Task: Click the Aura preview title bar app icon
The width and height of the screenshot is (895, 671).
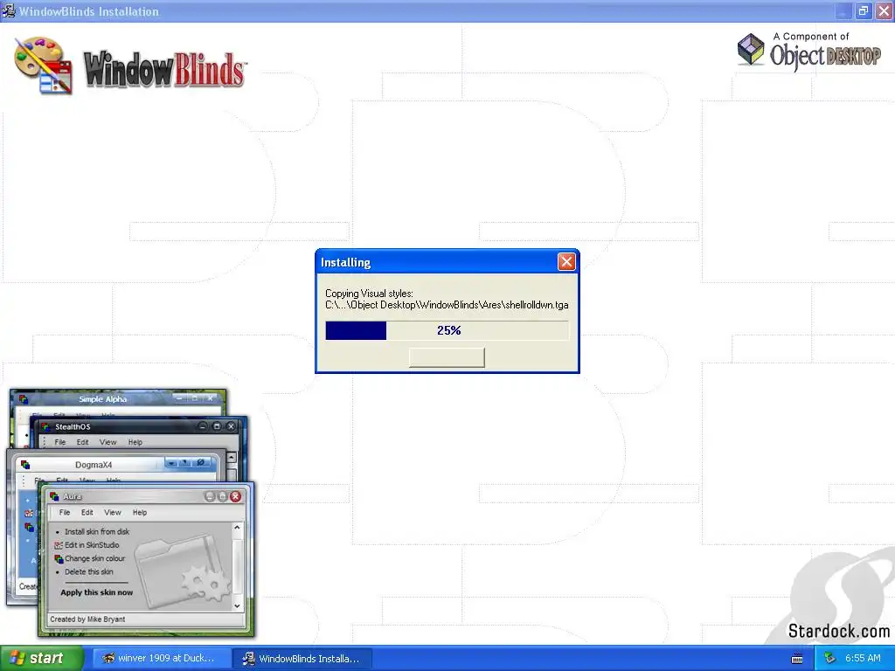Action: click(x=54, y=496)
